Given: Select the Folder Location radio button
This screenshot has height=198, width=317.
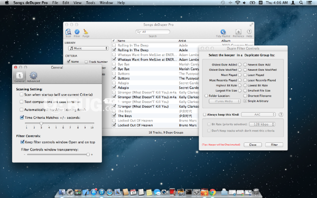Looking at the screenshot, I should coord(206,96).
